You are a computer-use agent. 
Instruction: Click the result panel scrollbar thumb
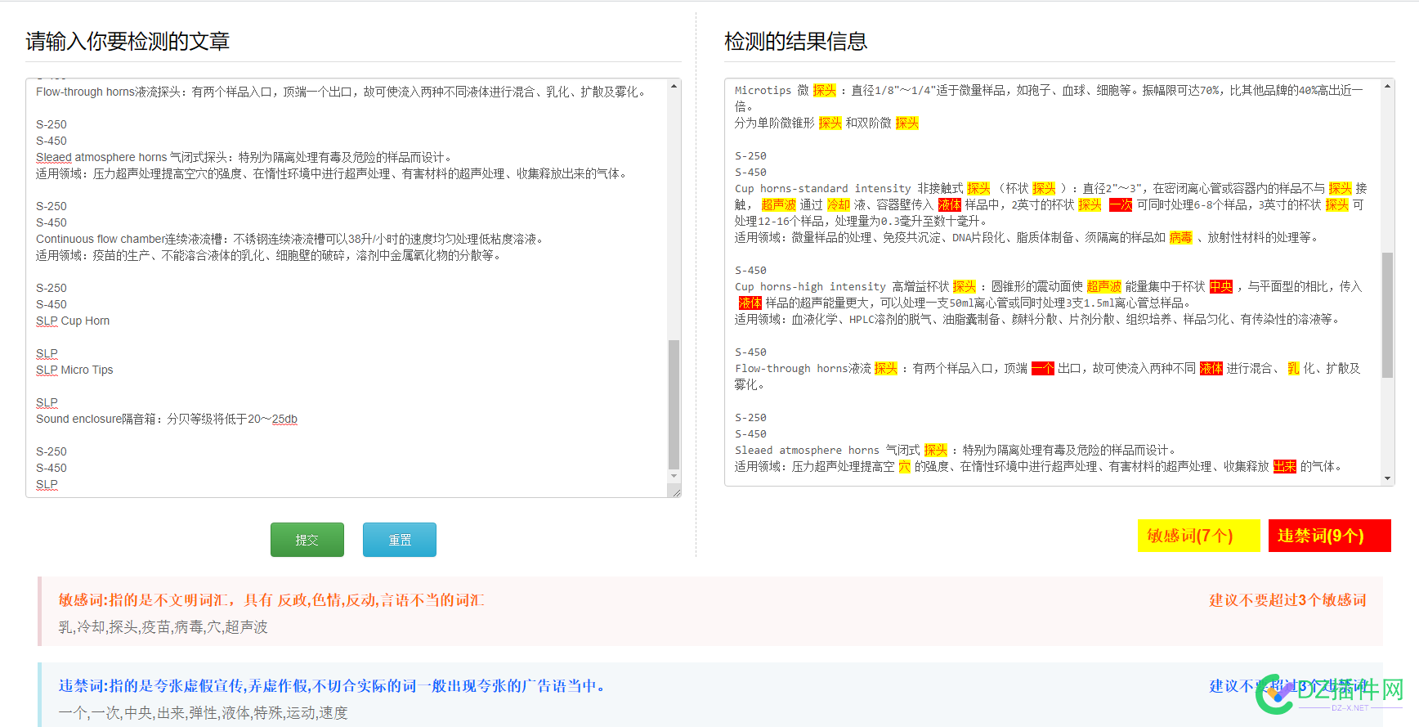[x=1388, y=315]
